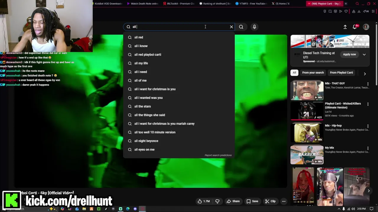Click browser tab search magnifier icon
The height and width of the screenshot is (212, 378).
(357, 4)
